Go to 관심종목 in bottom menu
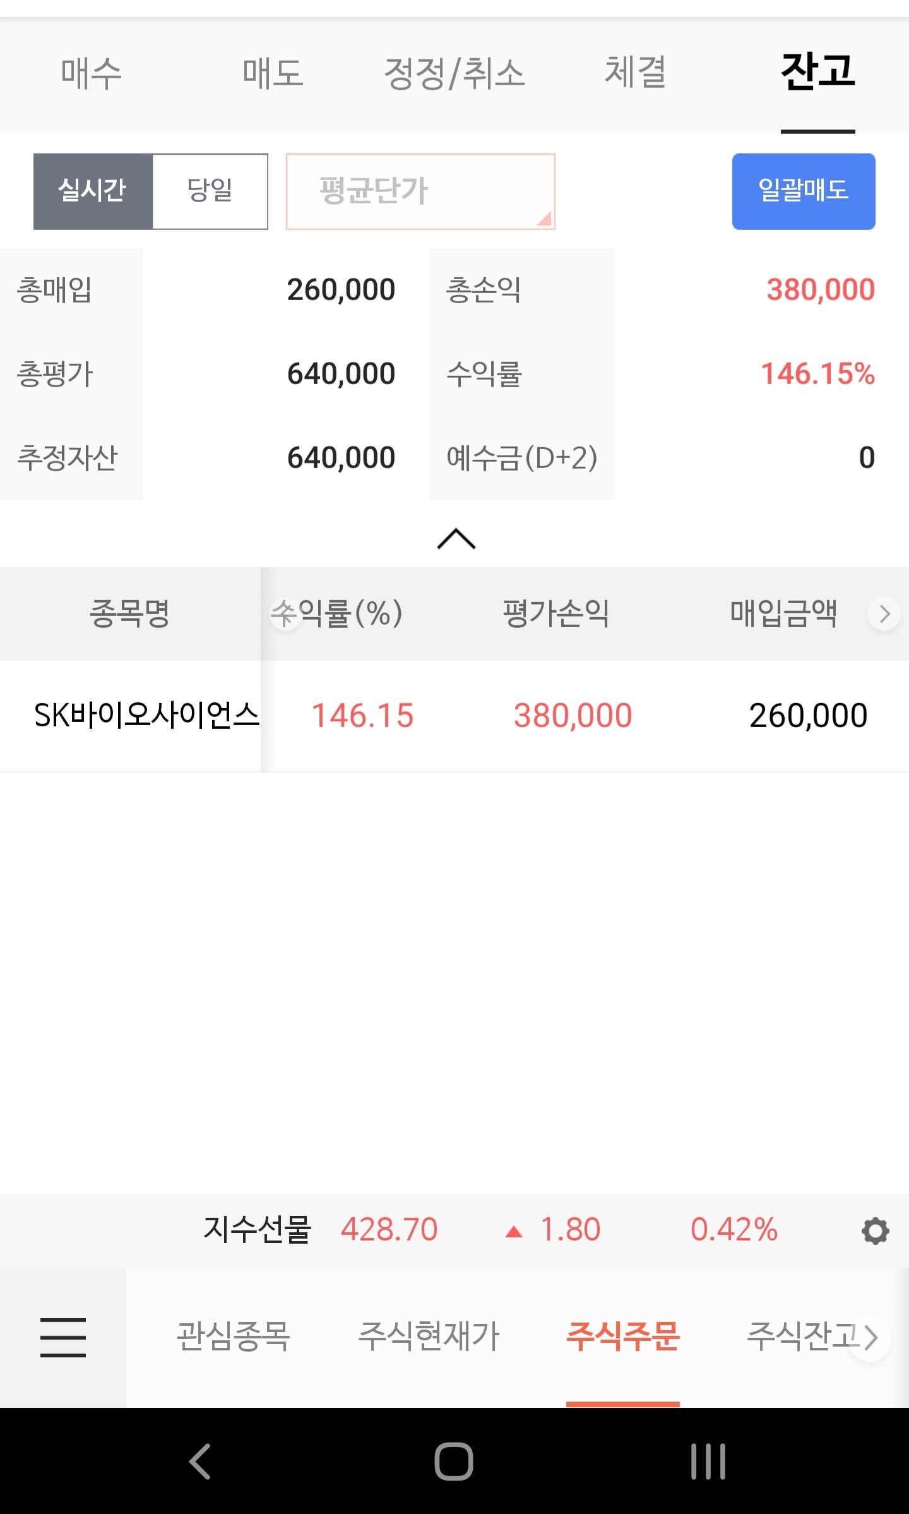The width and height of the screenshot is (909, 1514). [233, 1336]
